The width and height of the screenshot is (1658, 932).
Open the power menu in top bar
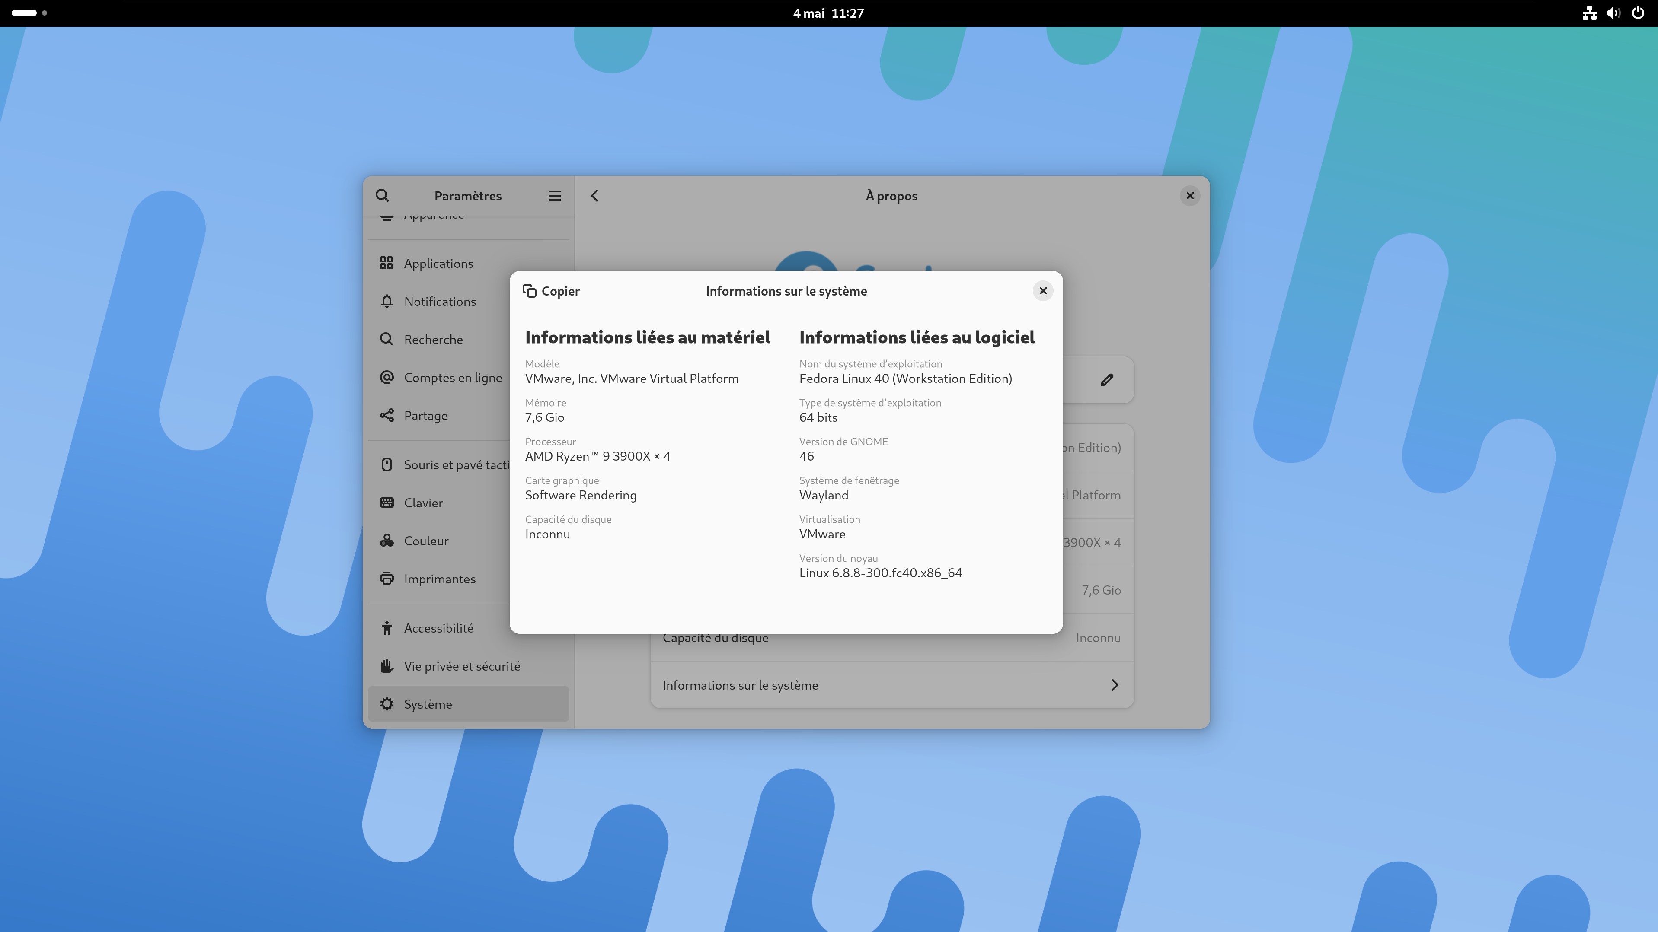[x=1637, y=13]
